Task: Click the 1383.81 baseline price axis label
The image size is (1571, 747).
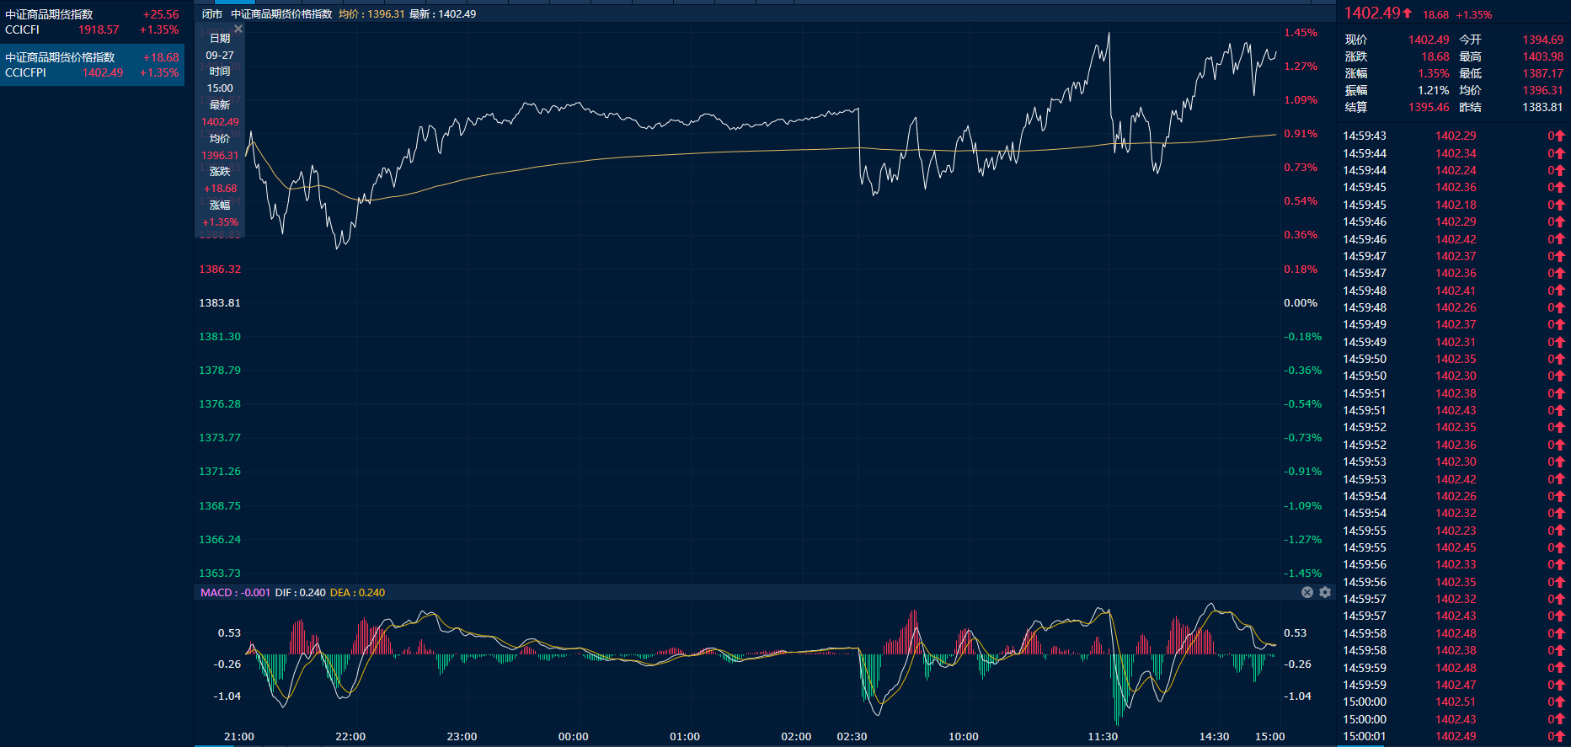Action: pos(220,303)
